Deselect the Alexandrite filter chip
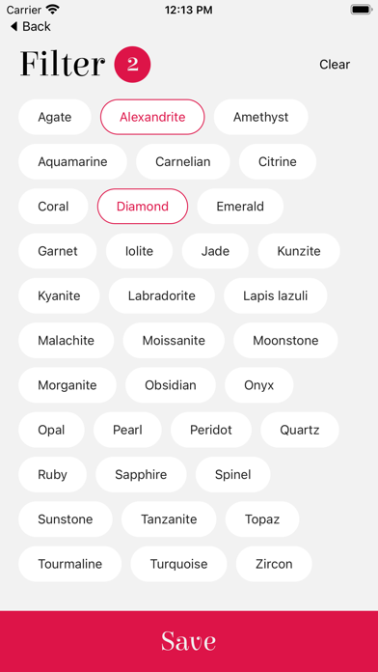 click(152, 117)
